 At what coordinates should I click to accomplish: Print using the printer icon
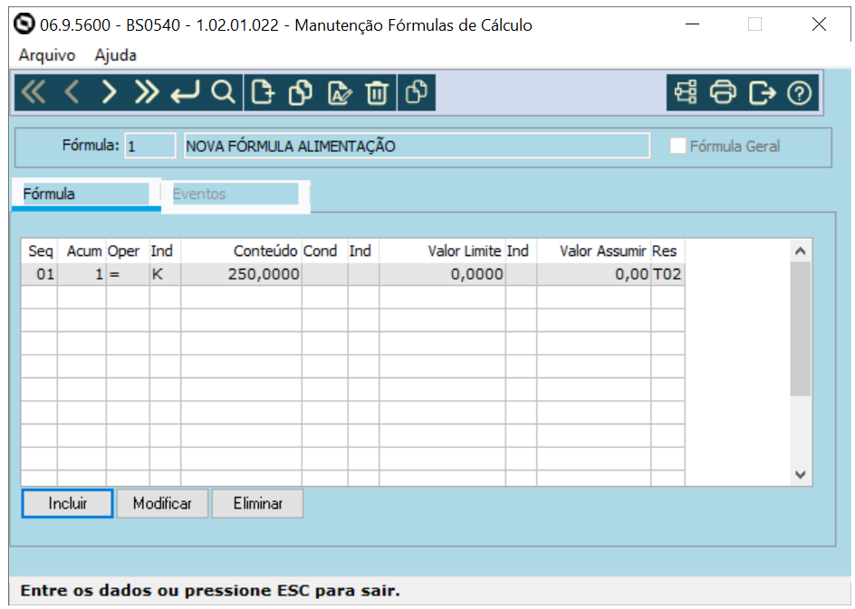point(723,91)
